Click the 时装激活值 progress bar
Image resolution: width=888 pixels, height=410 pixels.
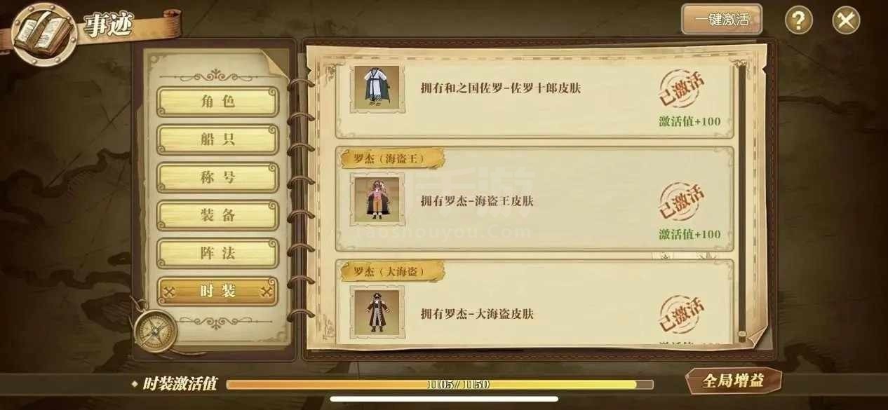point(440,384)
